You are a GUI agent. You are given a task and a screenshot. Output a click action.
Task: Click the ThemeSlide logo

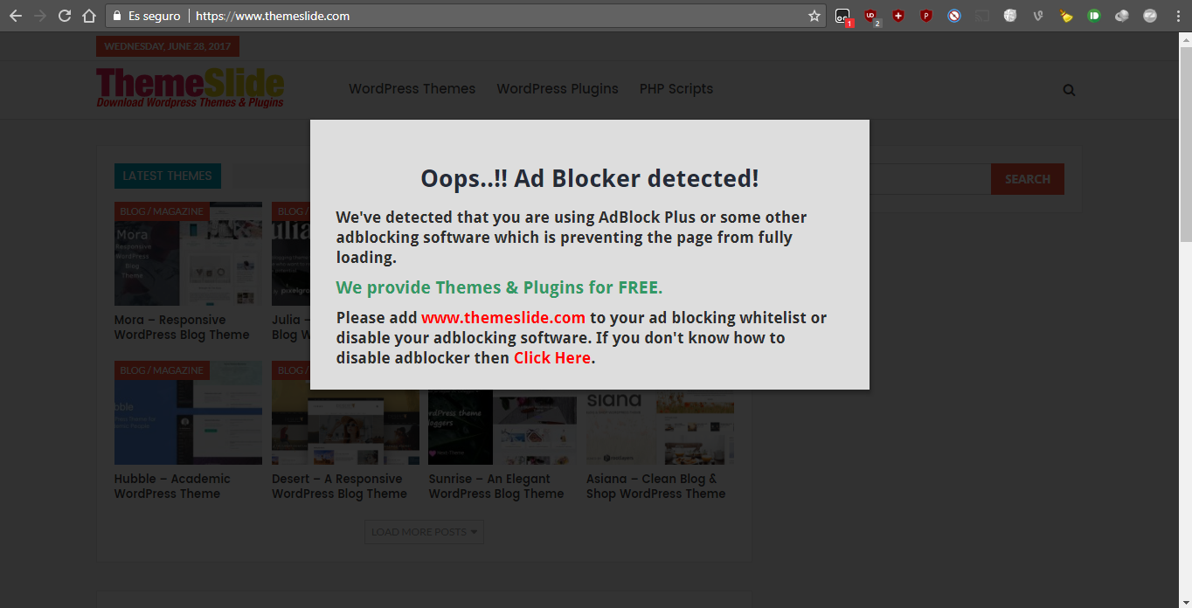tap(191, 88)
